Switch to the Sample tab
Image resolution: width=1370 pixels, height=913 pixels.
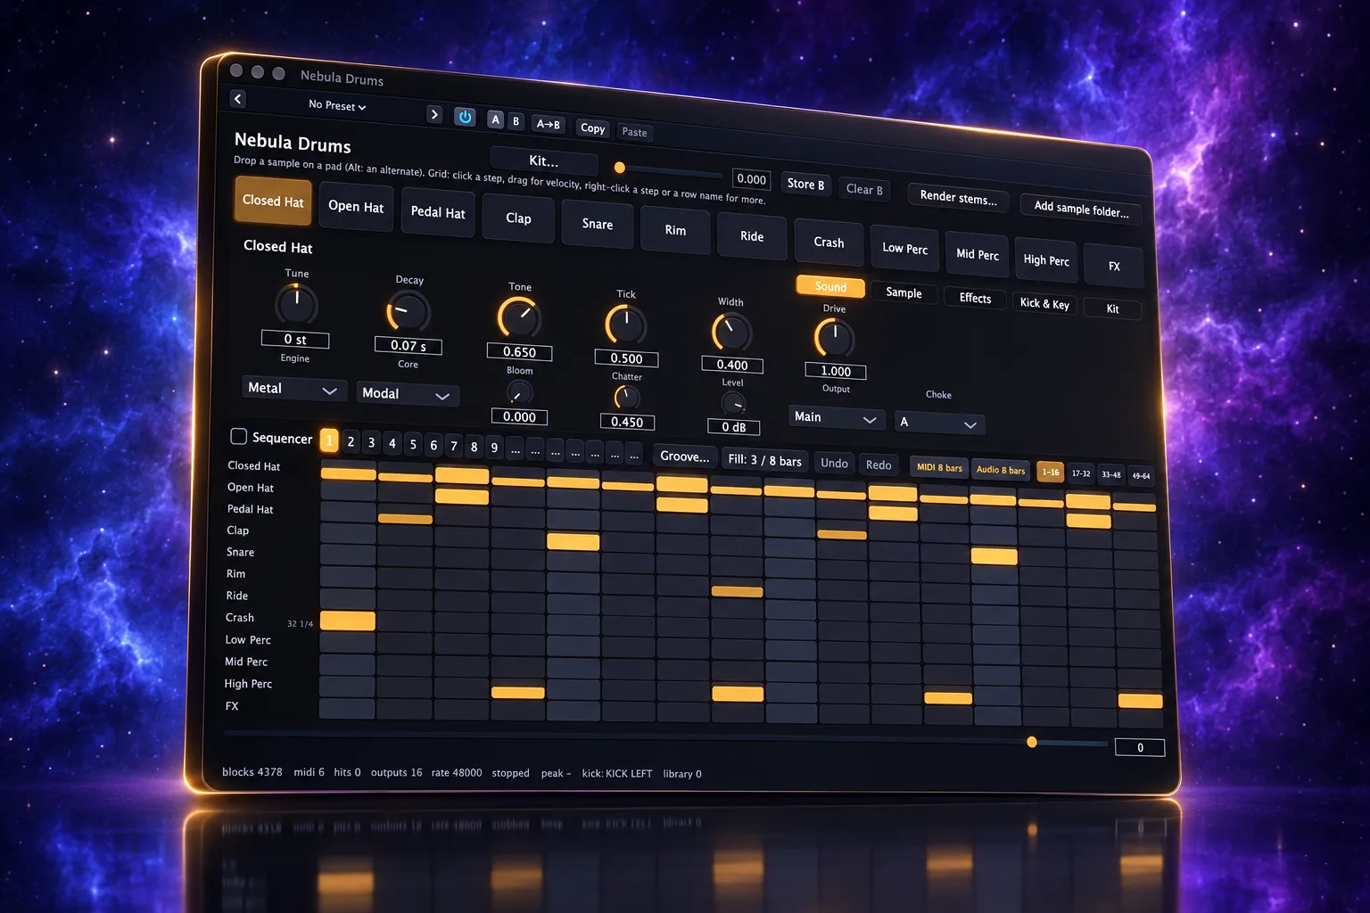tap(904, 292)
